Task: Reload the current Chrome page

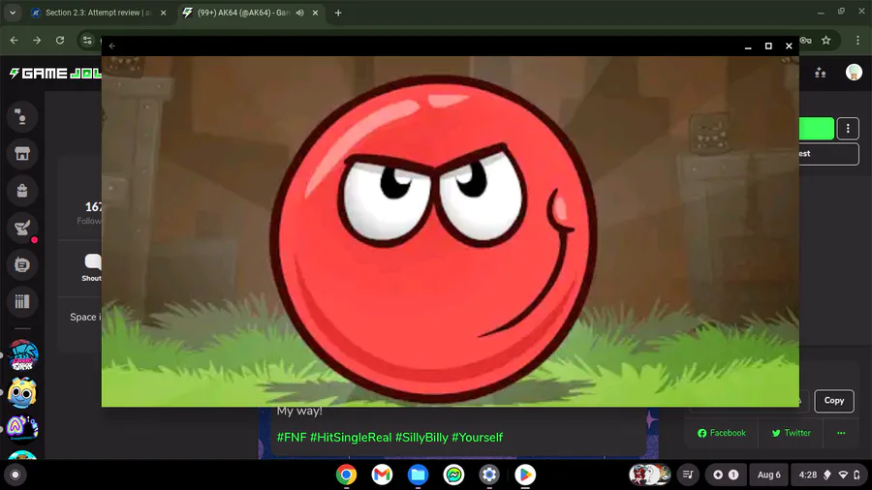Action: pos(60,40)
